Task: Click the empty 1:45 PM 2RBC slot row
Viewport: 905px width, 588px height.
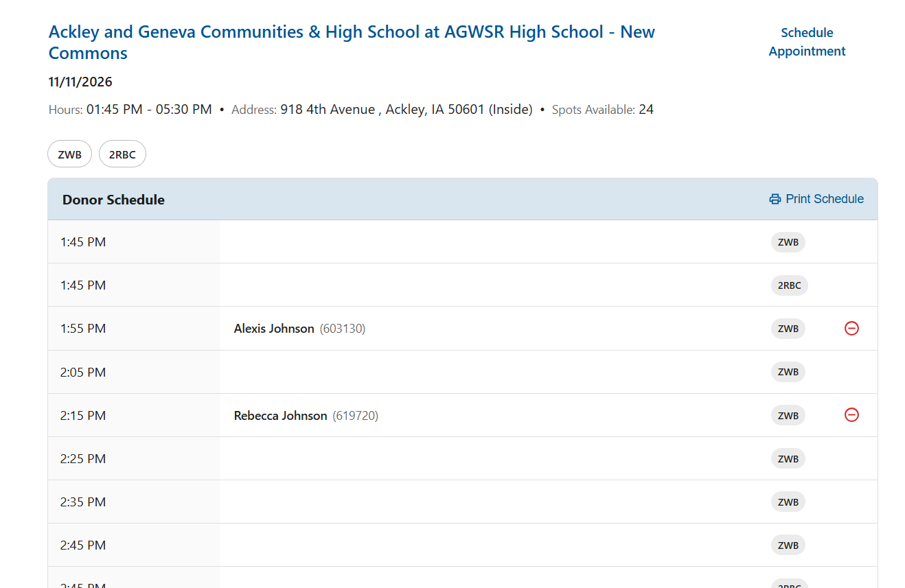Action: coord(481,285)
